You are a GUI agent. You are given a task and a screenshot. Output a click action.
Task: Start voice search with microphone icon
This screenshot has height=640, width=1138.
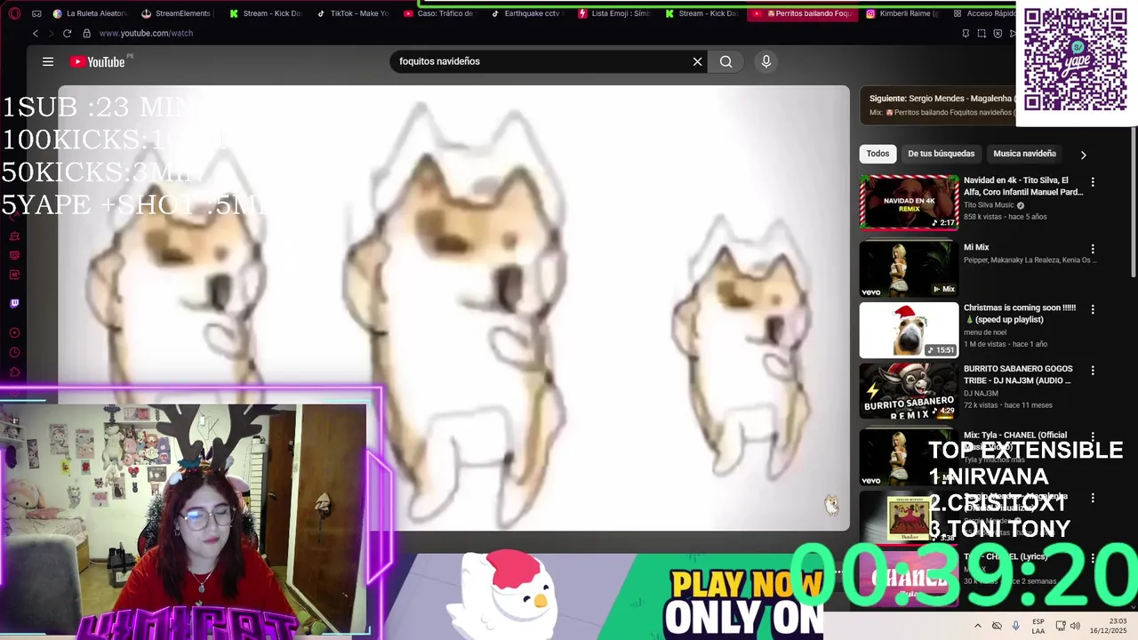766,61
